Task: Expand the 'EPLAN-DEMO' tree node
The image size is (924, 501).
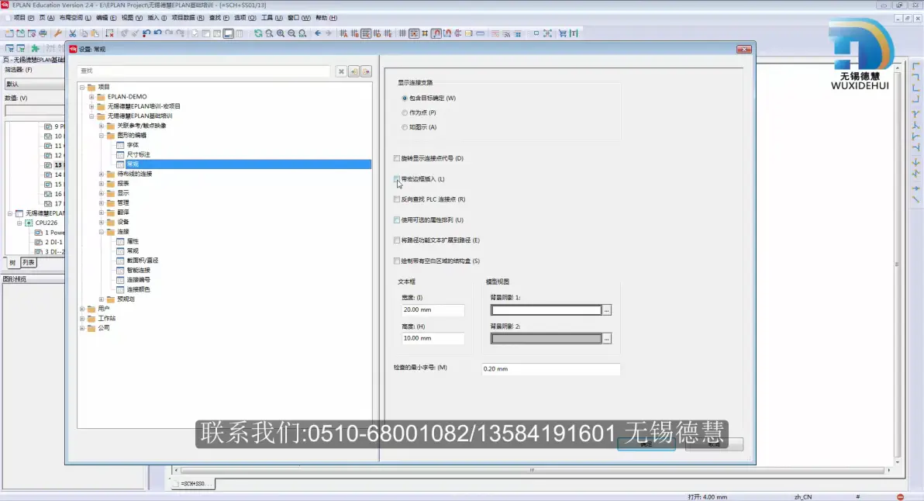Action: [x=91, y=97]
